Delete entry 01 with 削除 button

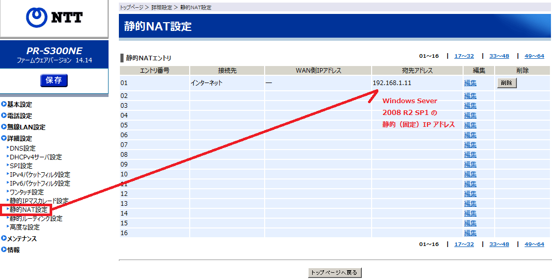point(507,83)
